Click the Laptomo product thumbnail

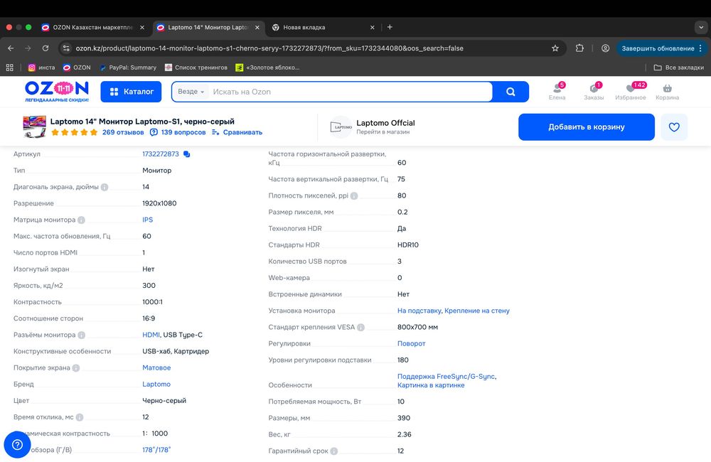pos(34,127)
